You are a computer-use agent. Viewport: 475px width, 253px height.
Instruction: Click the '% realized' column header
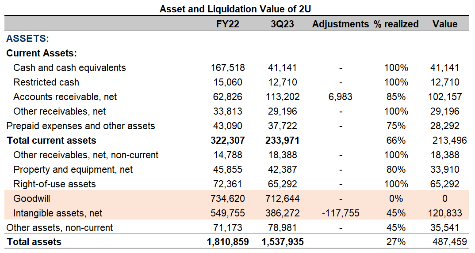pos(396,24)
